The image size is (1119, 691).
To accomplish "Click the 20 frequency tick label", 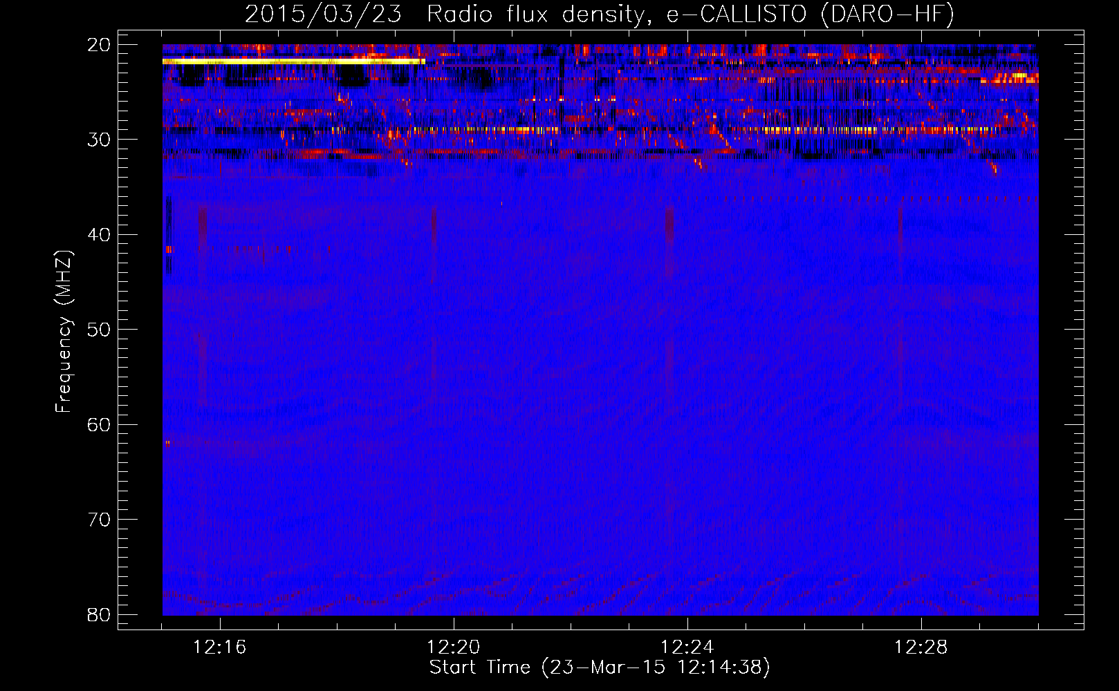I will pyautogui.click(x=99, y=45).
